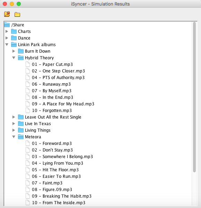
Task: Click file icon of 01 - Foreword.mp3
Action: tap(28, 143)
